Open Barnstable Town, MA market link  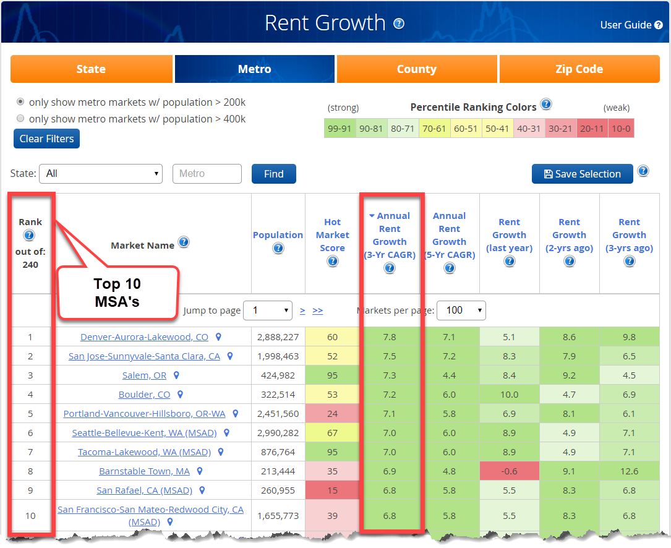(144, 471)
